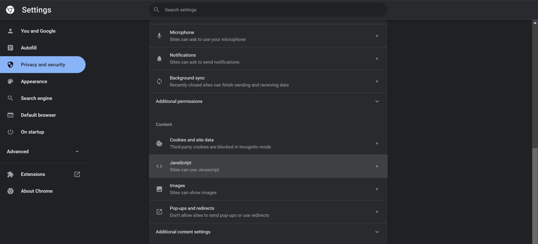
Task: Click the Cookies and site data icon
Action: coord(159,143)
